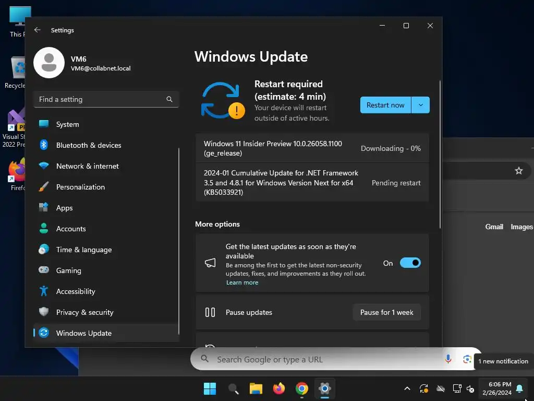This screenshot has height=401, width=534.
Task: Click the VM6@collabnet.local account text
Action: 101,68
